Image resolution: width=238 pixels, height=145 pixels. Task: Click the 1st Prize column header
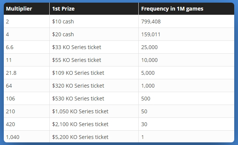[94, 9]
